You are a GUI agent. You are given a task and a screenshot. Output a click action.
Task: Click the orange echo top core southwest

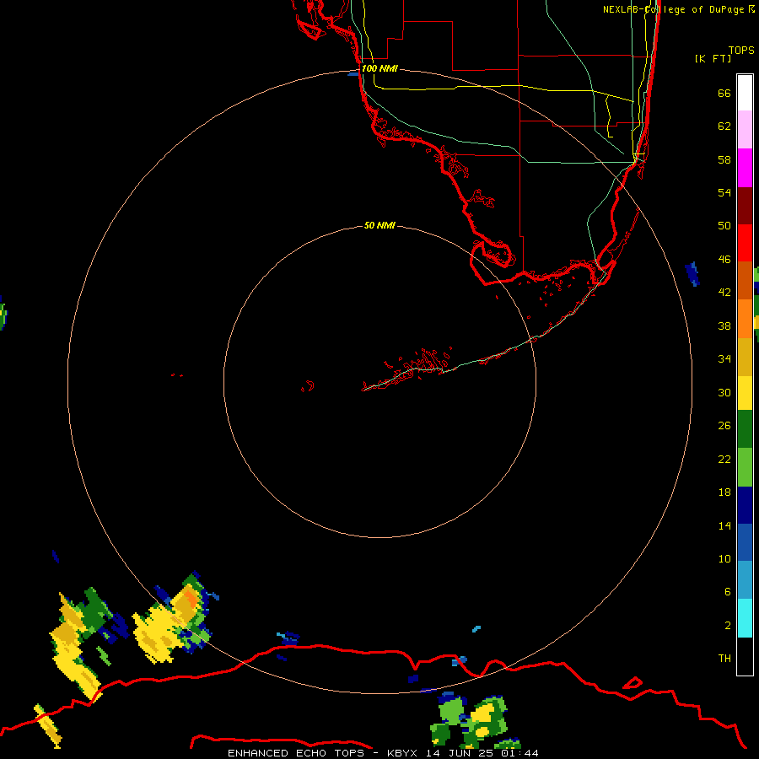[x=192, y=600]
